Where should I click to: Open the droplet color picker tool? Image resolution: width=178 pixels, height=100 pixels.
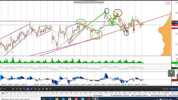(x=43, y=89)
